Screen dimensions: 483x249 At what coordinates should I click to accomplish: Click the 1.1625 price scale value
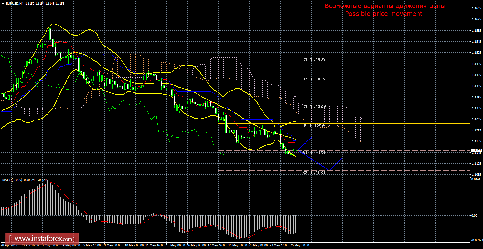click(476, 20)
